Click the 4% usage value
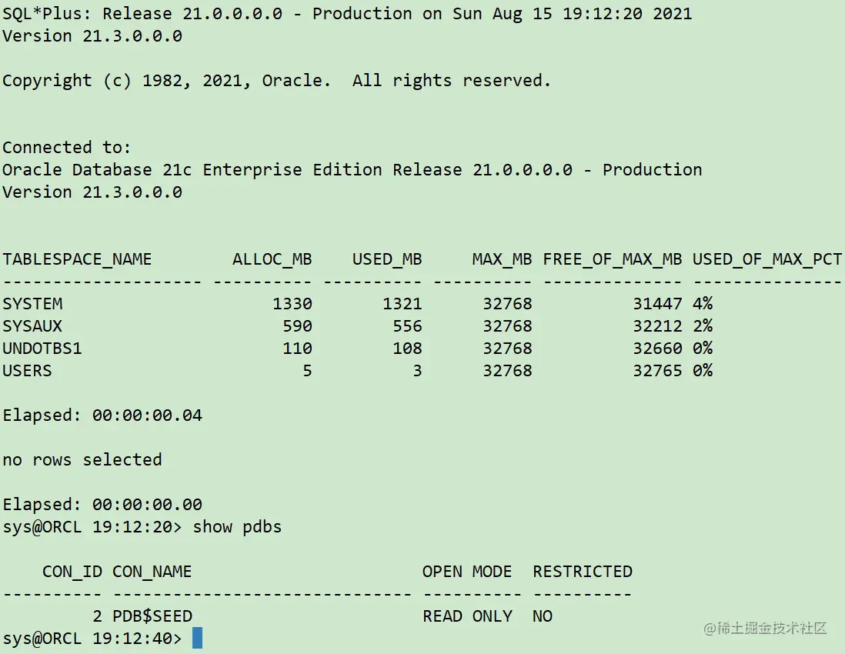Viewport: 845px width, 654px height. (703, 304)
